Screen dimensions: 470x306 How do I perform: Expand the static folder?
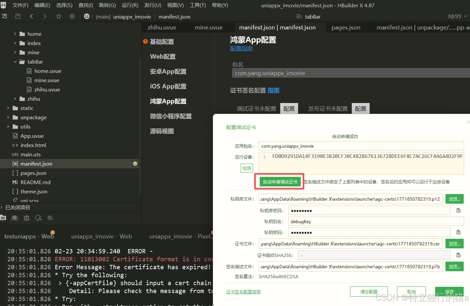coord(8,108)
